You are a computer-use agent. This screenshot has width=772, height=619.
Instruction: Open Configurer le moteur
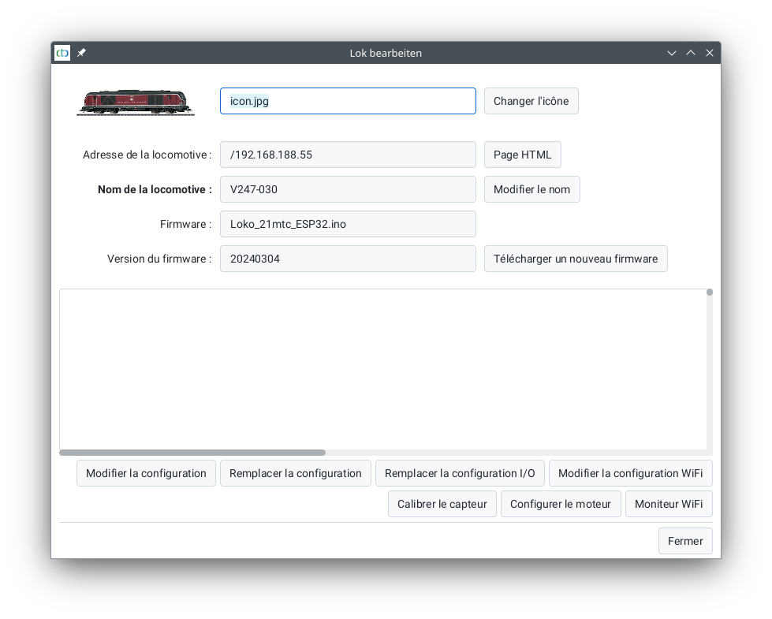(x=560, y=504)
